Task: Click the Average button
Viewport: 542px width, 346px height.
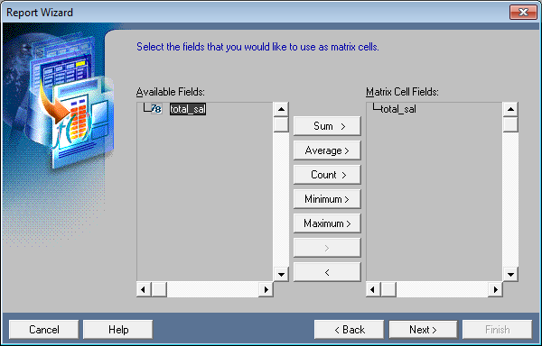Action: 327,150
